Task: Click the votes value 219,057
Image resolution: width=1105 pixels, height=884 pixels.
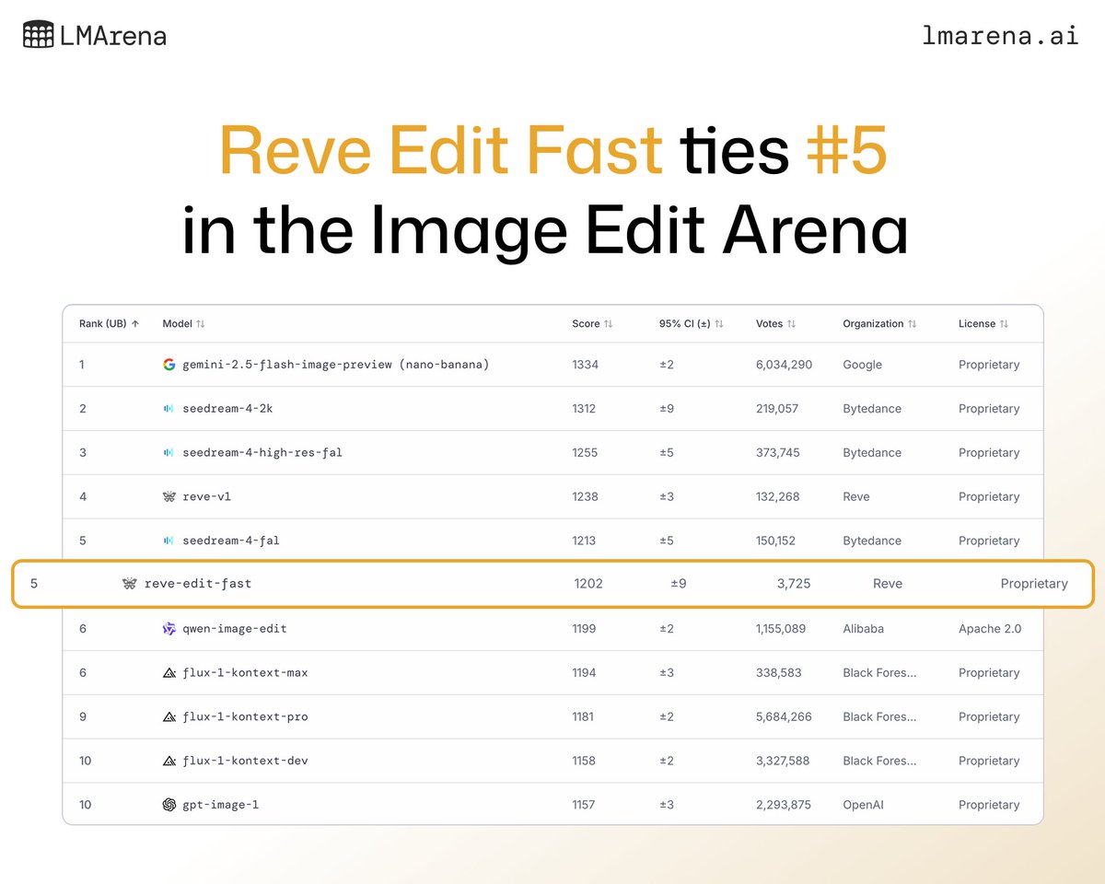Action: coord(777,409)
